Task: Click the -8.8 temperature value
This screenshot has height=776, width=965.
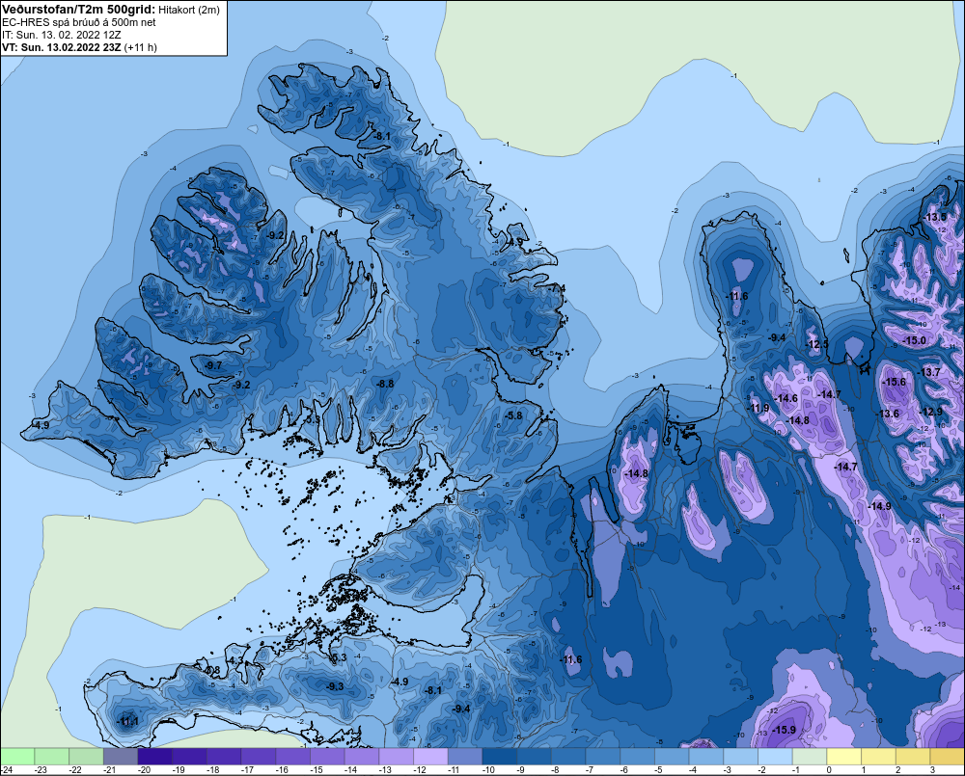Action: coord(384,384)
